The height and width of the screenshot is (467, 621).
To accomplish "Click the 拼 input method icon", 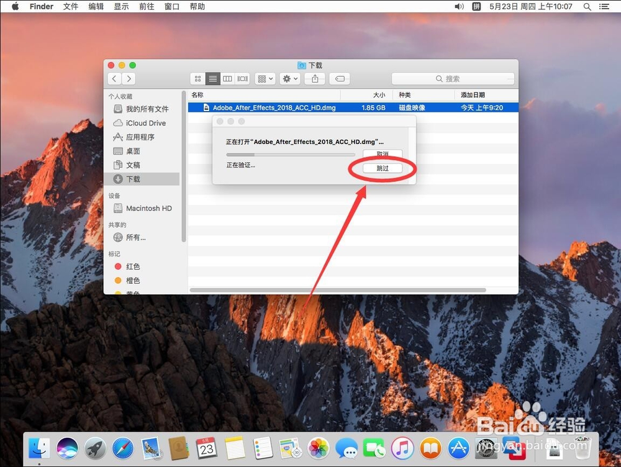I will tap(476, 6).
